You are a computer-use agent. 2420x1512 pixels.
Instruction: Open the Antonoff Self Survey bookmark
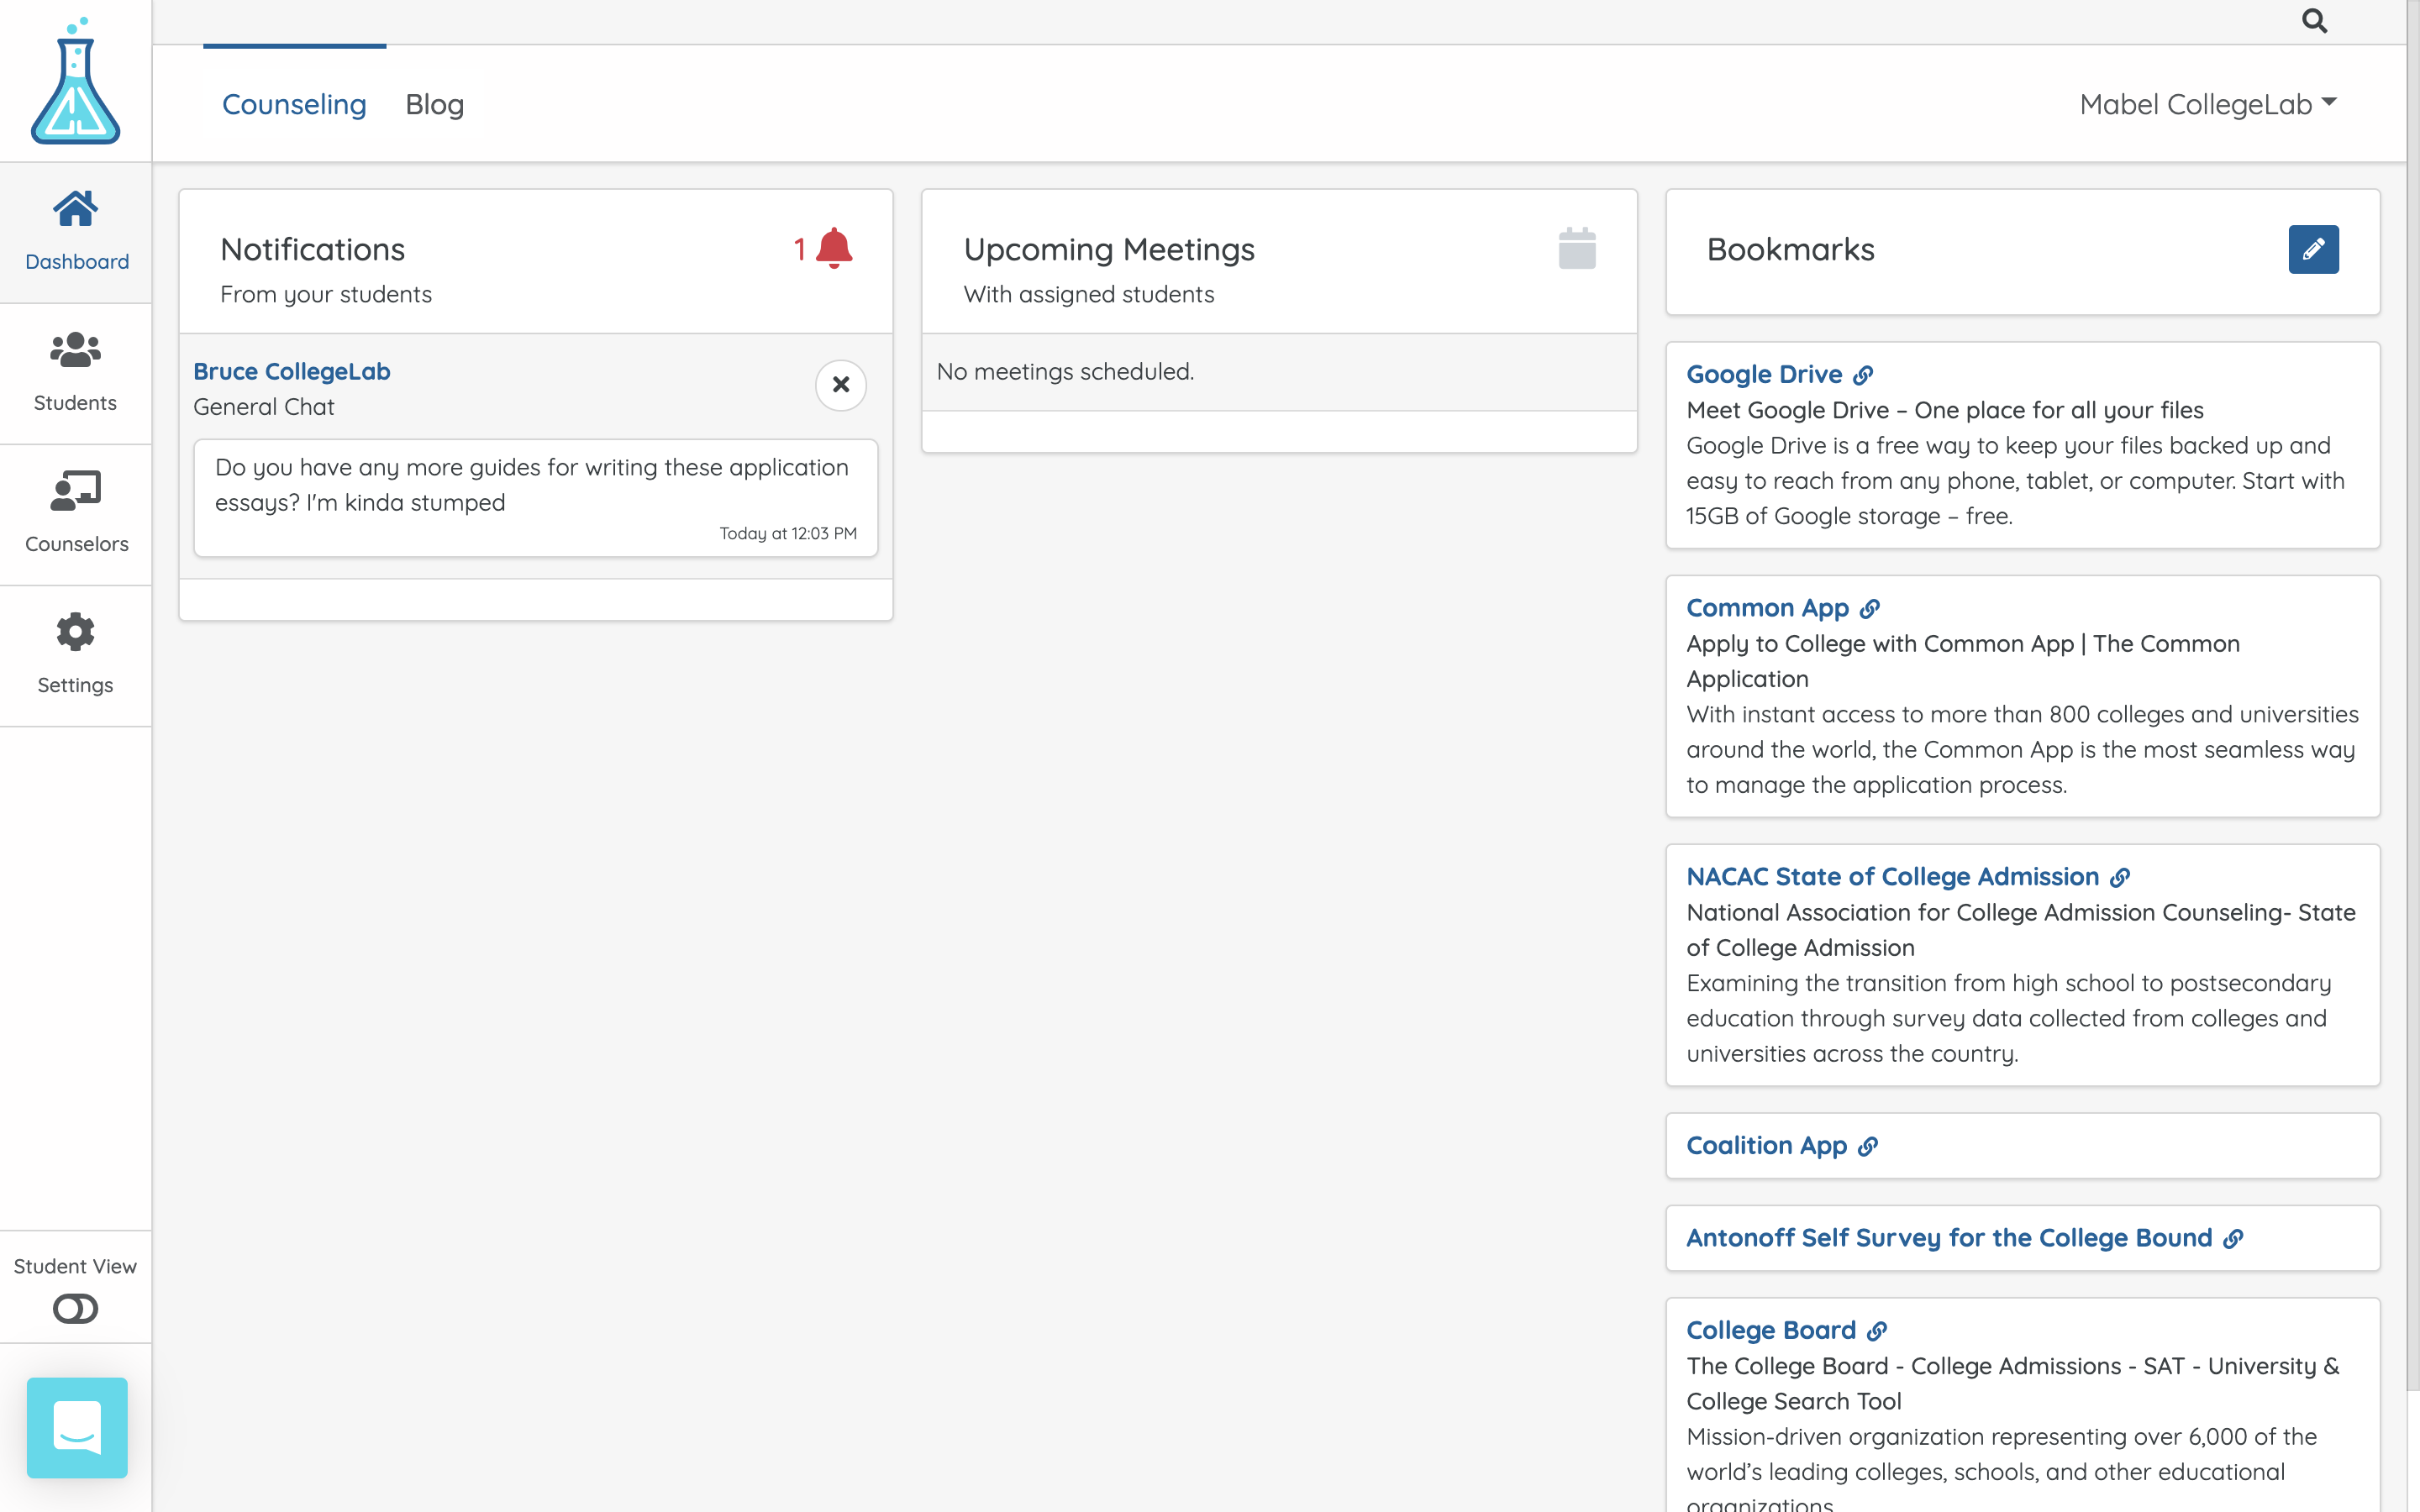[1949, 1238]
